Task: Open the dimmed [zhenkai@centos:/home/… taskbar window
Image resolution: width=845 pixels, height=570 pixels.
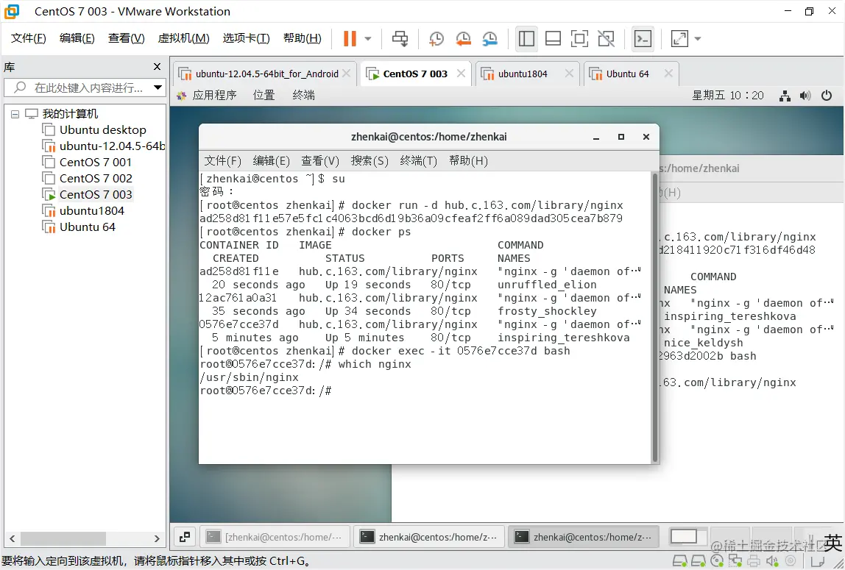Action: pyautogui.click(x=275, y=537)
